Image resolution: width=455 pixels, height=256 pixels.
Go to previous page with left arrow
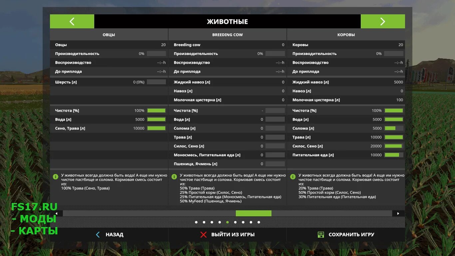click(72, 21)
